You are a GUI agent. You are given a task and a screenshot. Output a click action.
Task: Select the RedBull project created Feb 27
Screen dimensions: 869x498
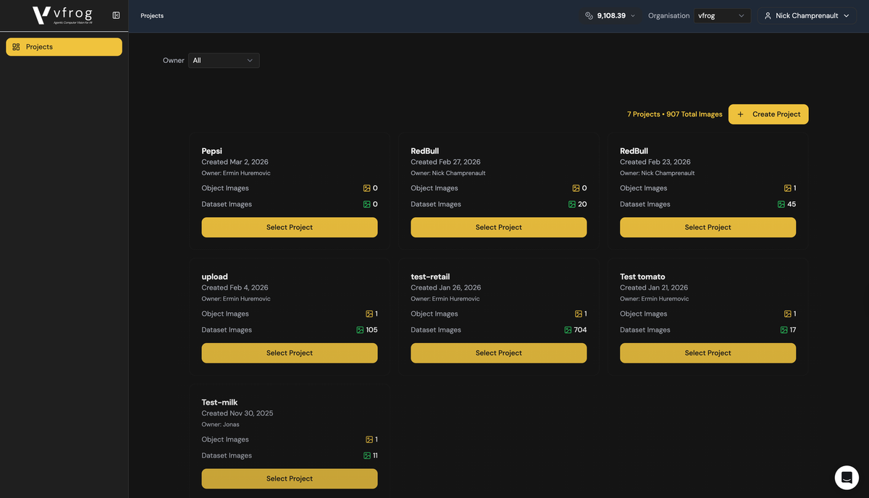499,227
